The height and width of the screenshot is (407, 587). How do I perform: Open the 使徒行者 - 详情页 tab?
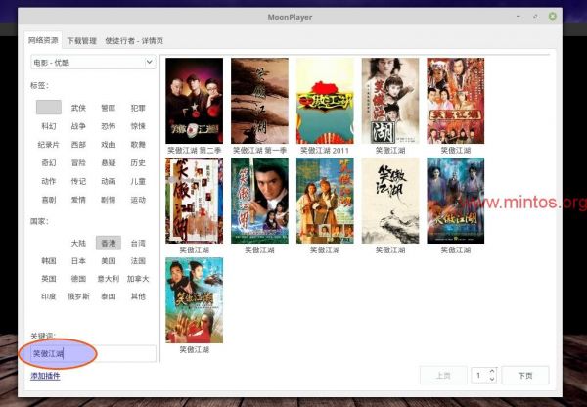point(134,40)
